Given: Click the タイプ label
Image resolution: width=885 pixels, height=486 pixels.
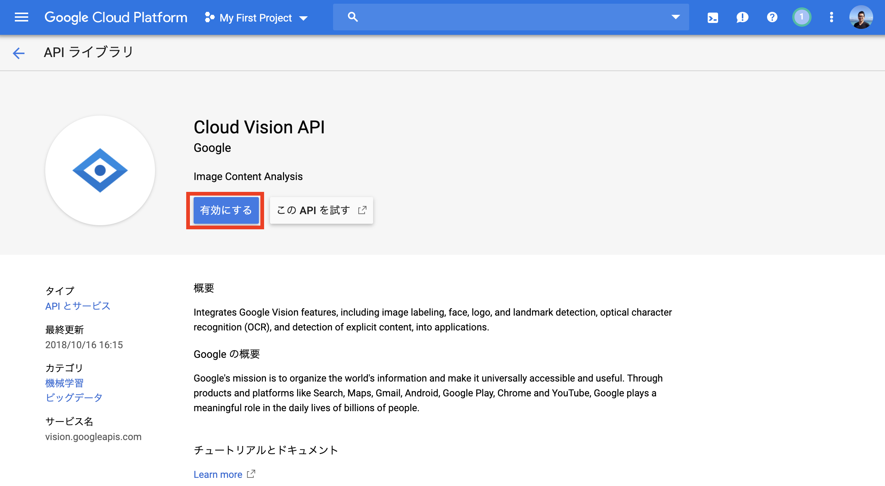Looking at the screenshot, I should click(x=60, y=291).
